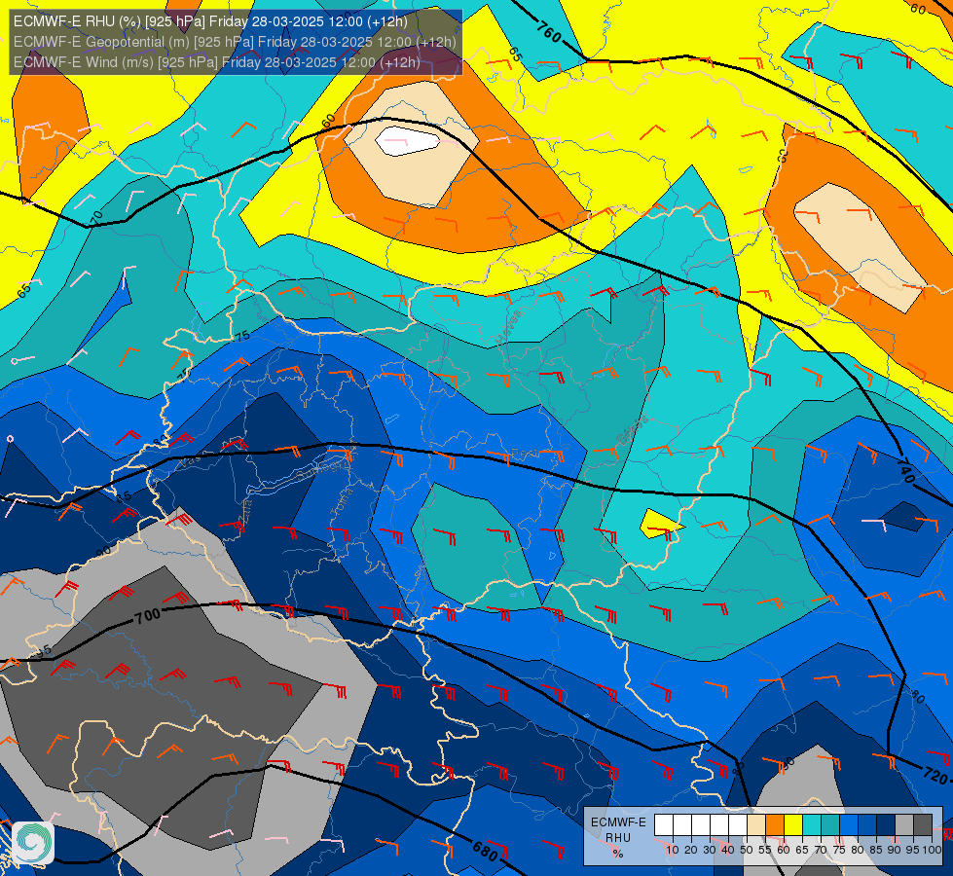Viewport: 953px width, 876px height.
Task: Click the medium blue 80–85 legend swatch
Action: [x=867, y=825]
